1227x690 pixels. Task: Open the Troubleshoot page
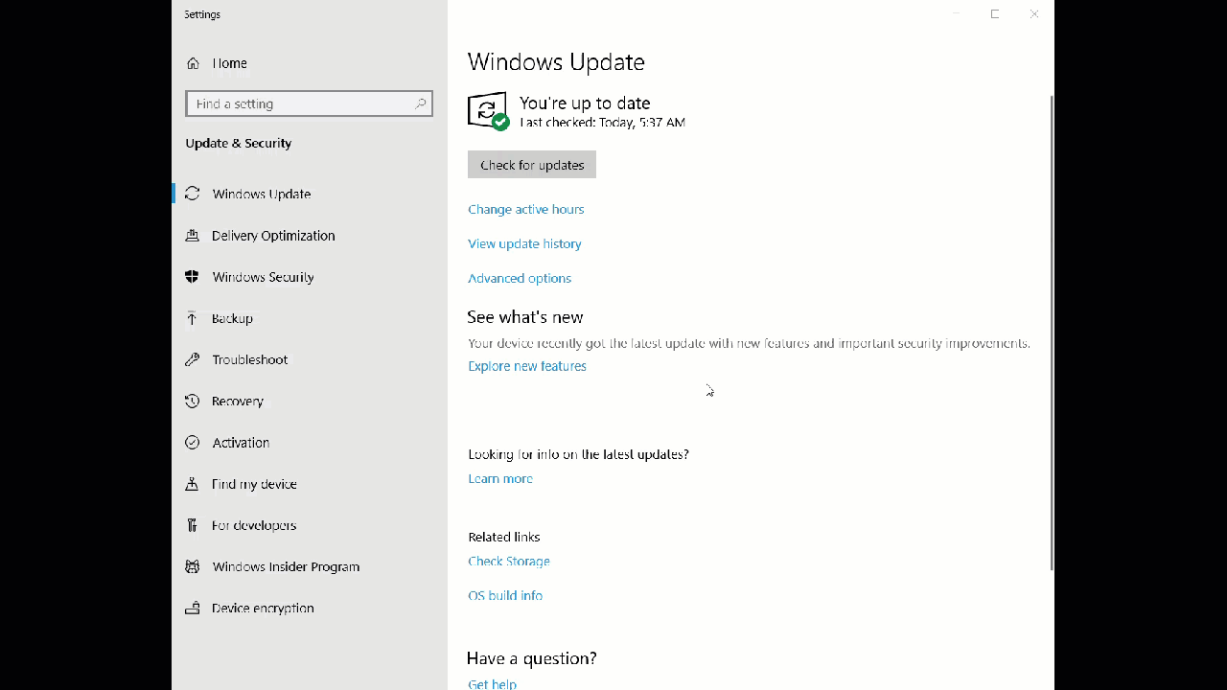[x=310, y=359]
